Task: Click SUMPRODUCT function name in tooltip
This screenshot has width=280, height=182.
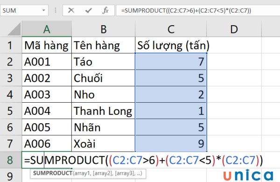Action: click(x=52, y=173)
